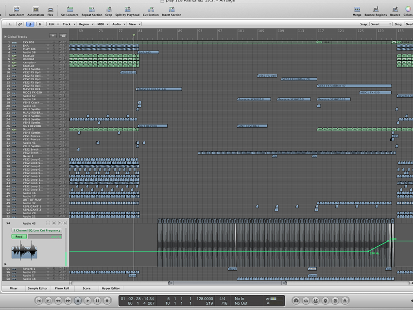Image resolution: width=413 pixels, height=310 pixels.
Task: Open the MIDI local menu
Action: tap(103, 24)
